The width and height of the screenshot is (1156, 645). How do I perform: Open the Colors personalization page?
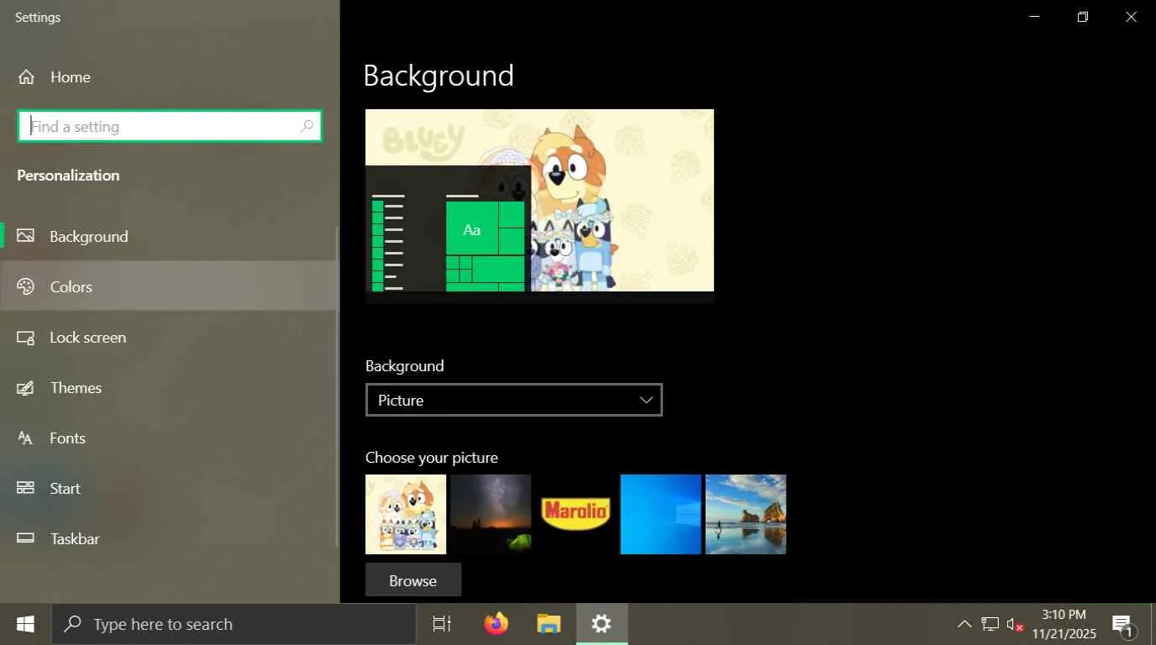169,286
